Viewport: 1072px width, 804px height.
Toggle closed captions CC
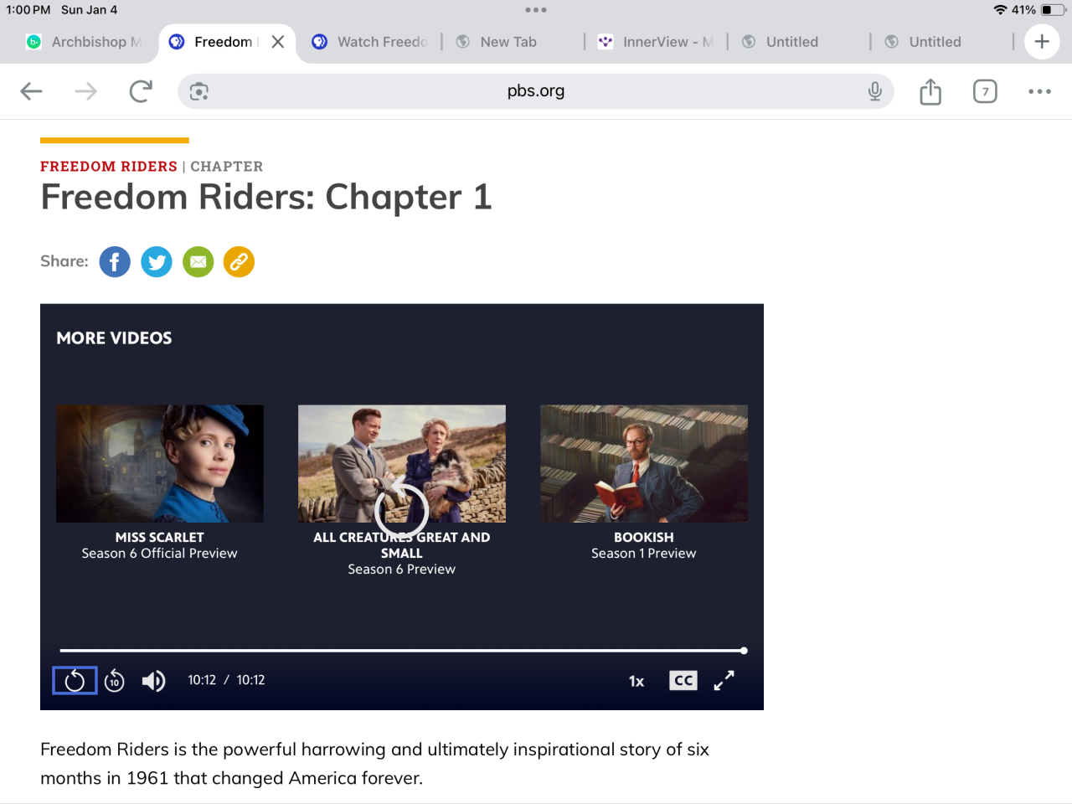[x=683, y=680]
